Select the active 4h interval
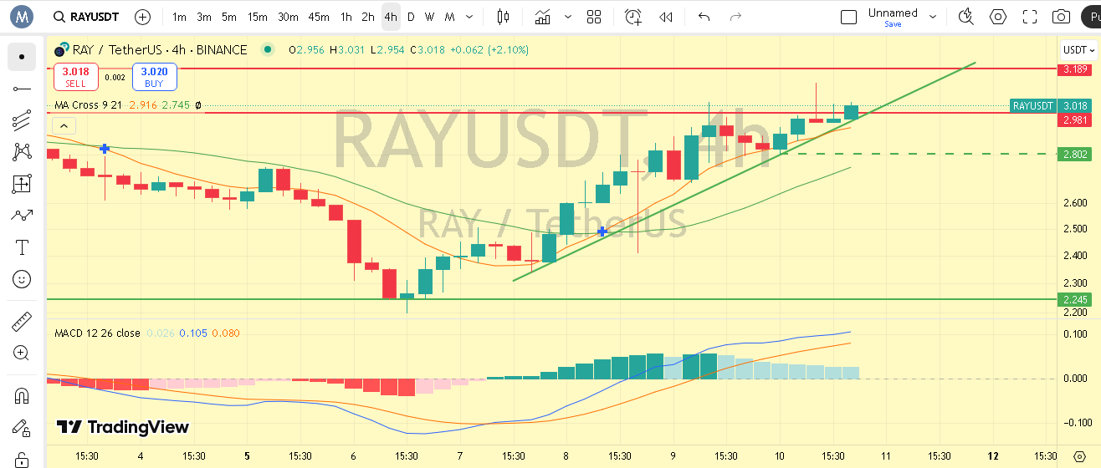 [391, 17]
